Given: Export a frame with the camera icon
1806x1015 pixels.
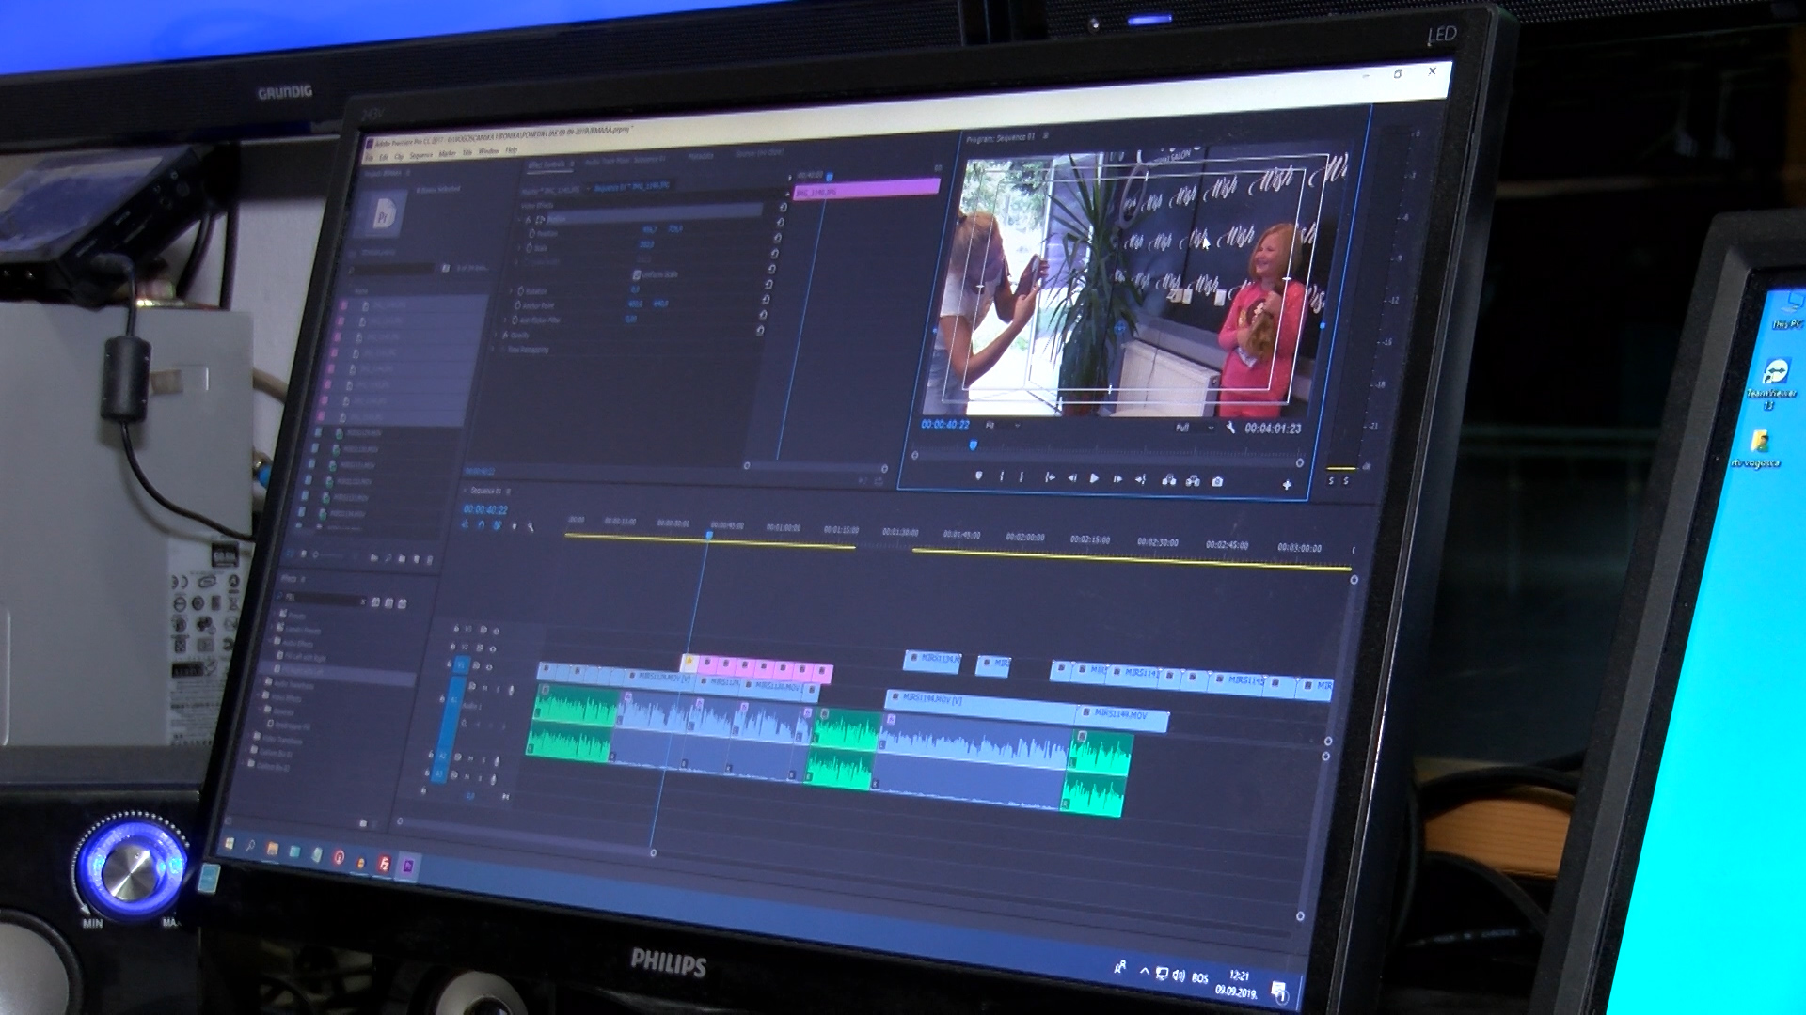Looking at the screenshot, I should click(1217, 481).
